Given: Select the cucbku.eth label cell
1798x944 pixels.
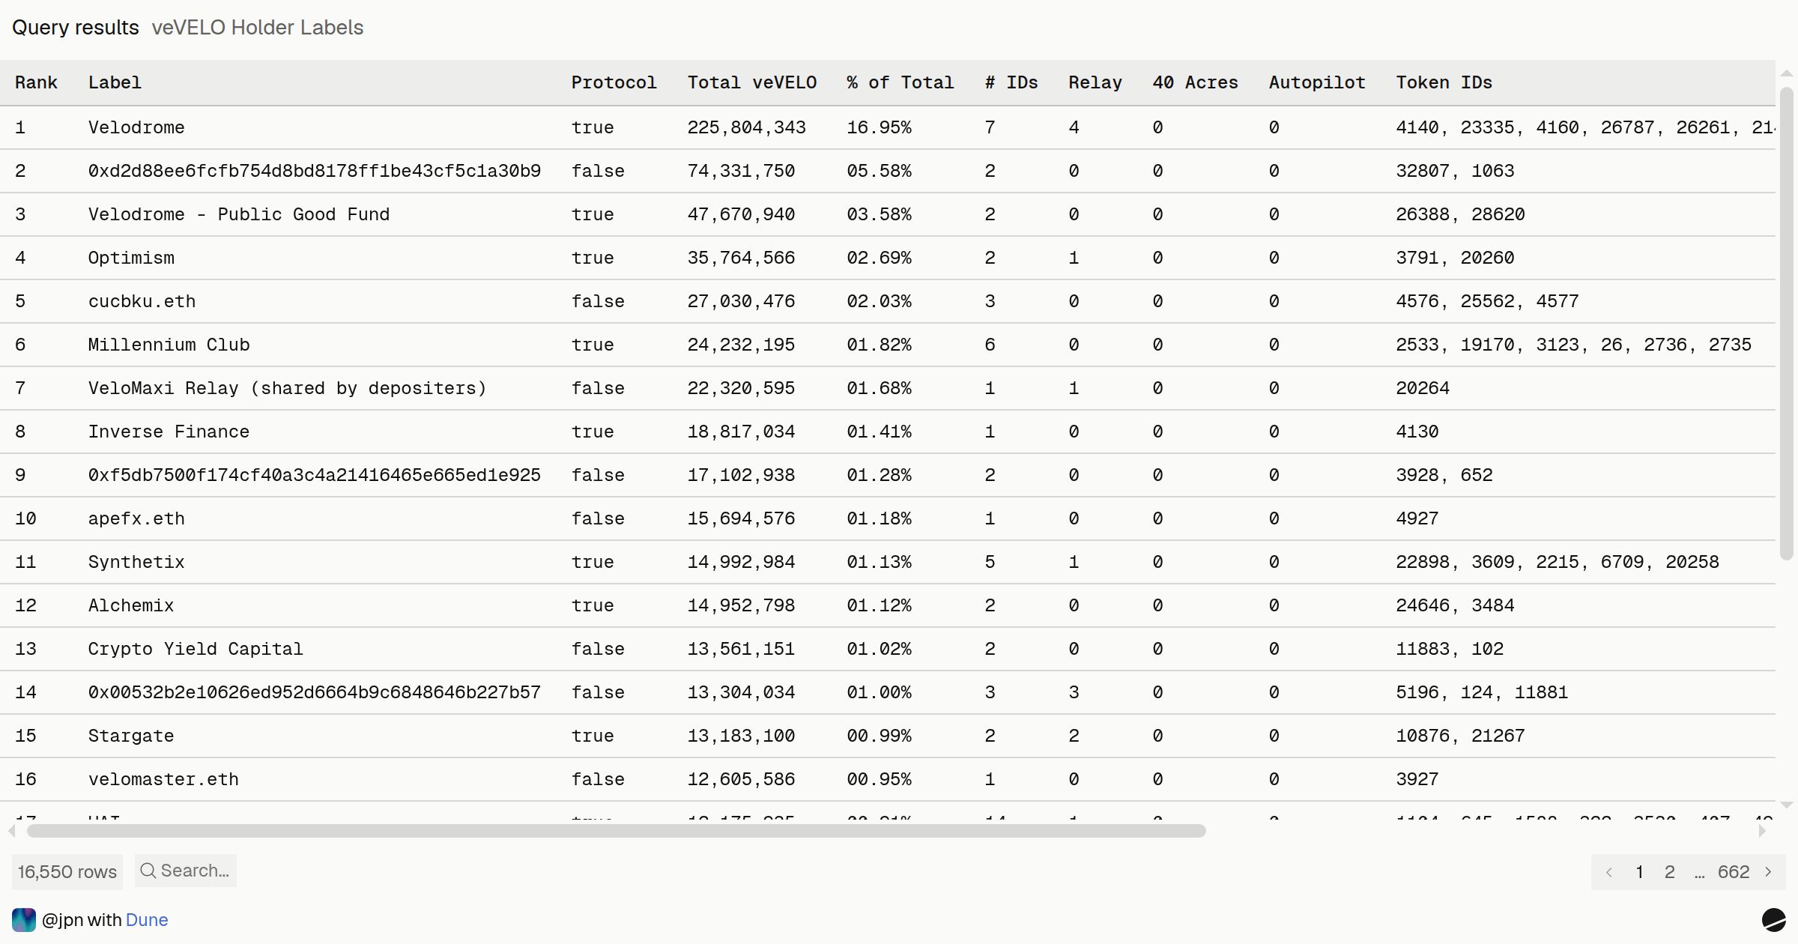Looking at the screenshot, I should (x=142, y=301).
